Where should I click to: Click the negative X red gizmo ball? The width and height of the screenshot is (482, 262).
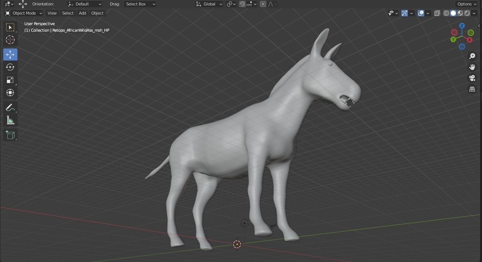(454, 32)
